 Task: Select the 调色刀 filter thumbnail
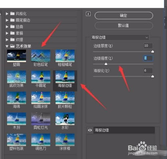pos(41,140)
